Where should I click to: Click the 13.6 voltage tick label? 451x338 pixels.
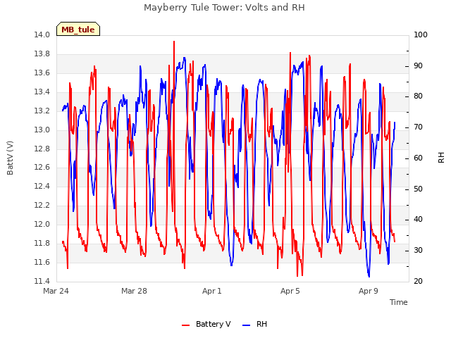pyautogui.click(x=42, y=73)
